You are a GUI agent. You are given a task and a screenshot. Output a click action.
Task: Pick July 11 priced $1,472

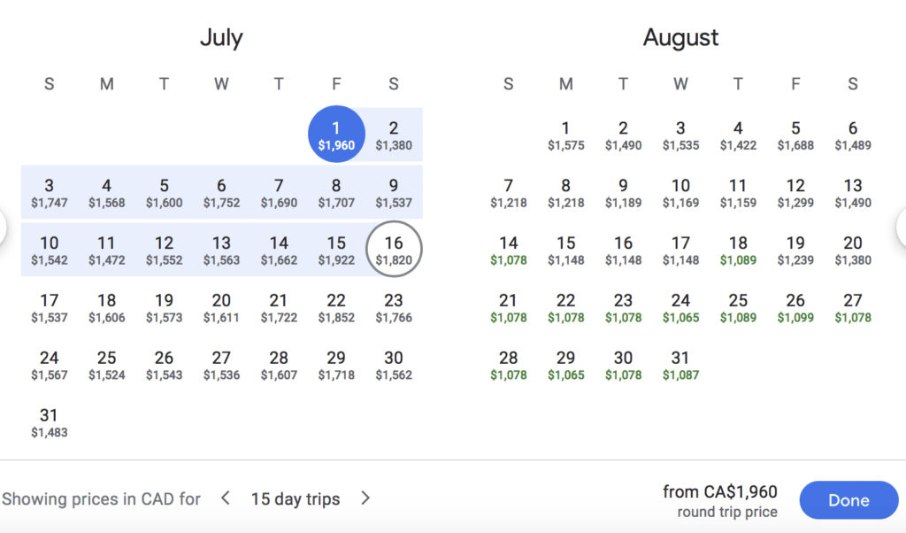pyautogui.click(x=106, y=250)
